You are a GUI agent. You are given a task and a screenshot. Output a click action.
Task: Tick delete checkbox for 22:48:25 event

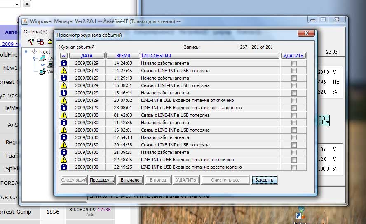[x=294, y=160]
